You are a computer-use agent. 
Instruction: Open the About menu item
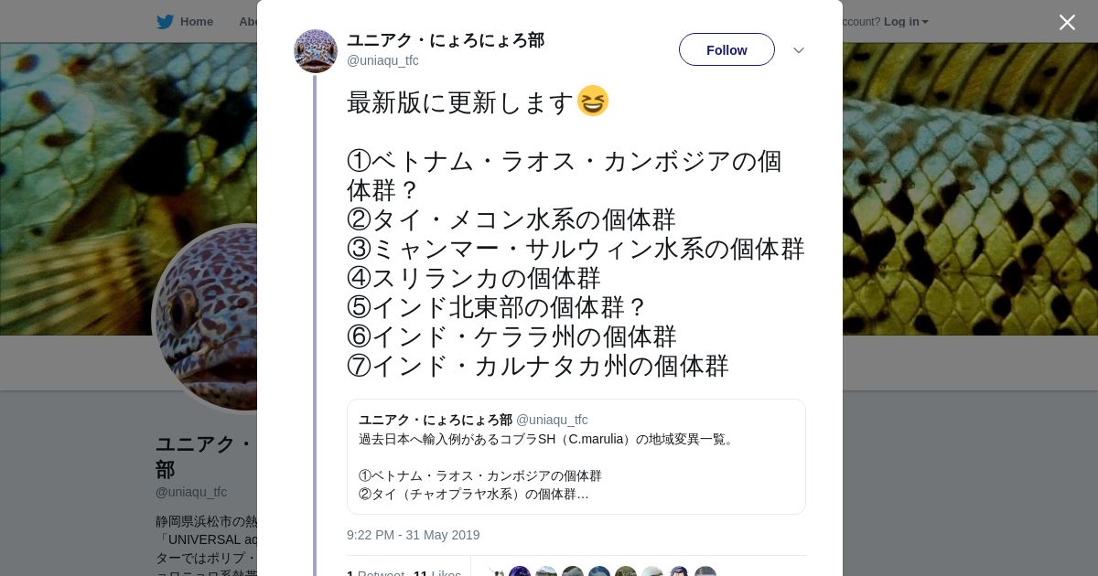[x=248, y=22]
